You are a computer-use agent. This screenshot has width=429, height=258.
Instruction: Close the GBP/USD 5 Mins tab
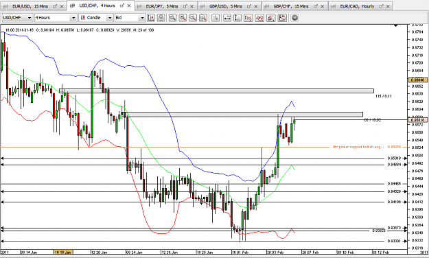[x=256, y=6]
